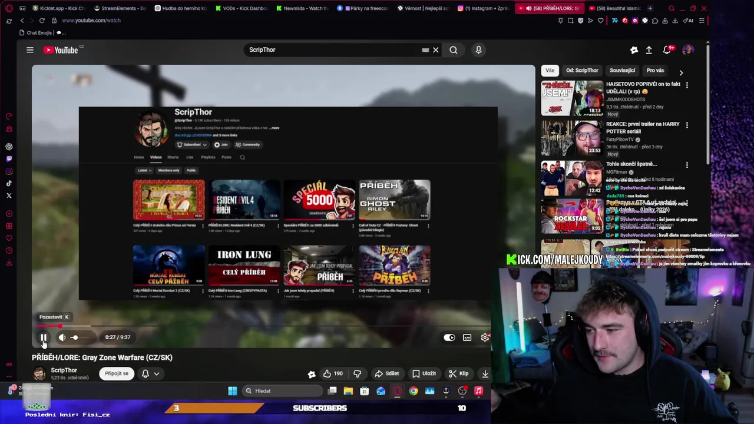Toggle the autoplay switch in the player
This screenshot has width=754, height=424.
[449, 337]
